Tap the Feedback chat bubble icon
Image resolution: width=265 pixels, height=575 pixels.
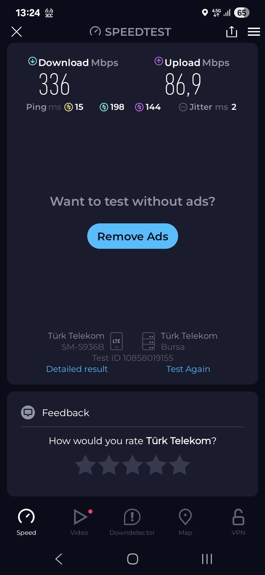(28, 412)
